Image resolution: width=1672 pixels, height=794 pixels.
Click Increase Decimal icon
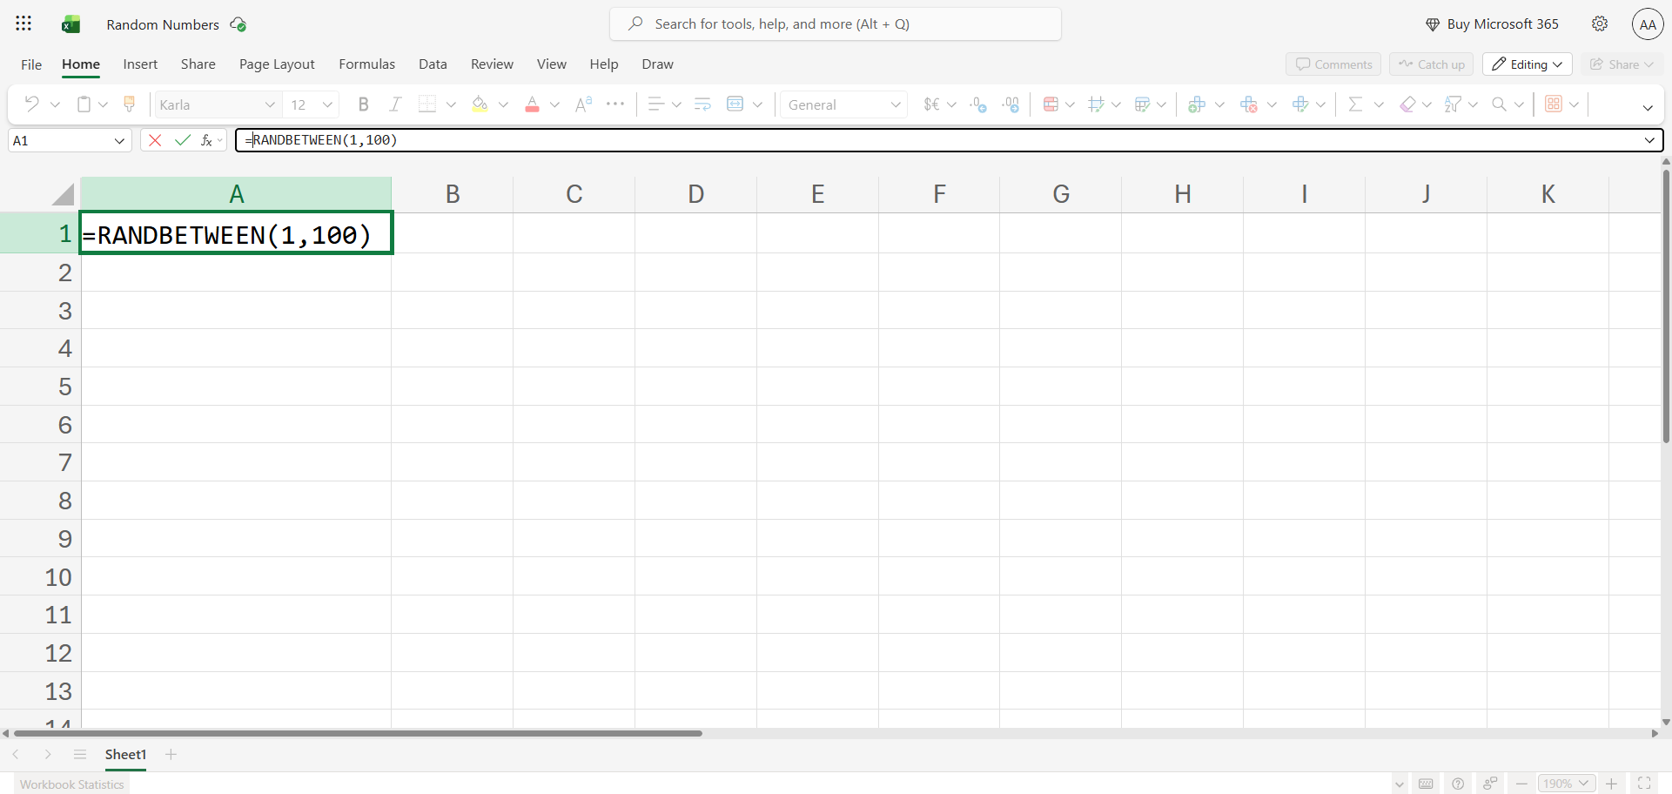click(x=1011, y=104)
